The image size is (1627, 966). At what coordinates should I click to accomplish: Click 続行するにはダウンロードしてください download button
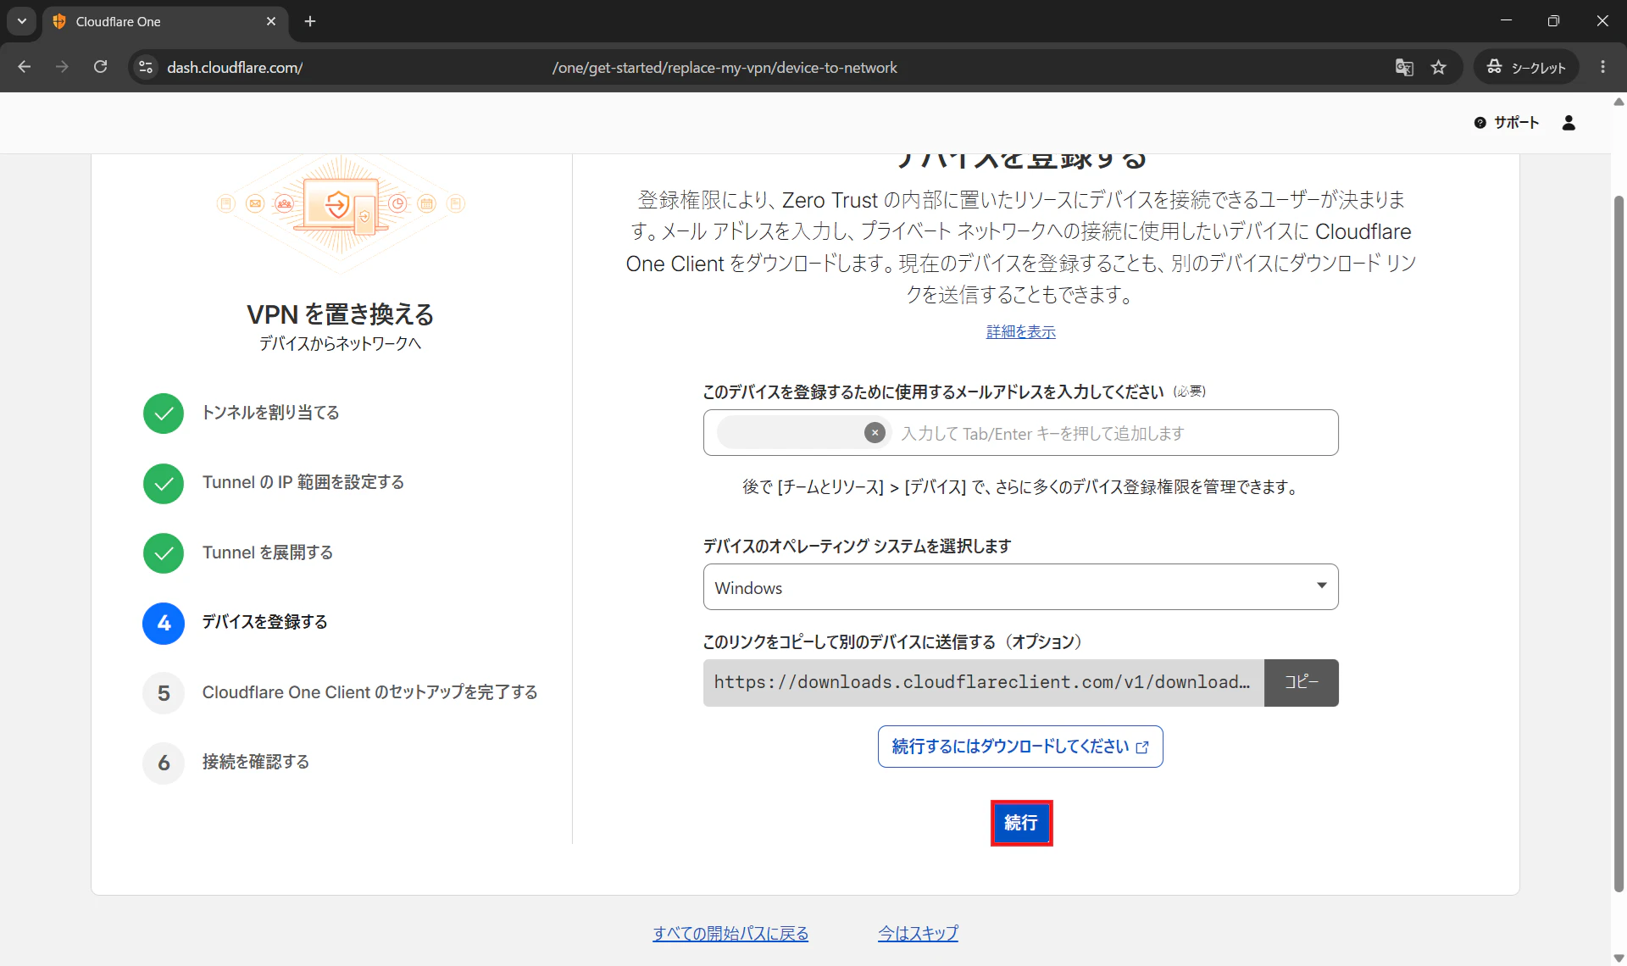pyautogui.click(x=1020, y=747)
